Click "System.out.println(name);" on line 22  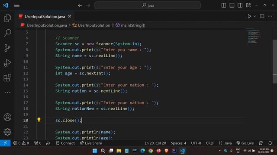85,132
